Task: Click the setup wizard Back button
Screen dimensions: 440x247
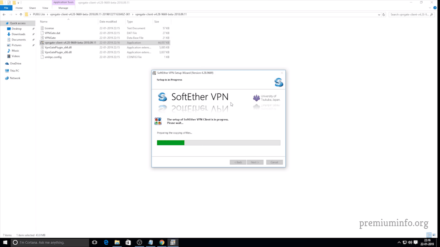Action: pos(238,162)
